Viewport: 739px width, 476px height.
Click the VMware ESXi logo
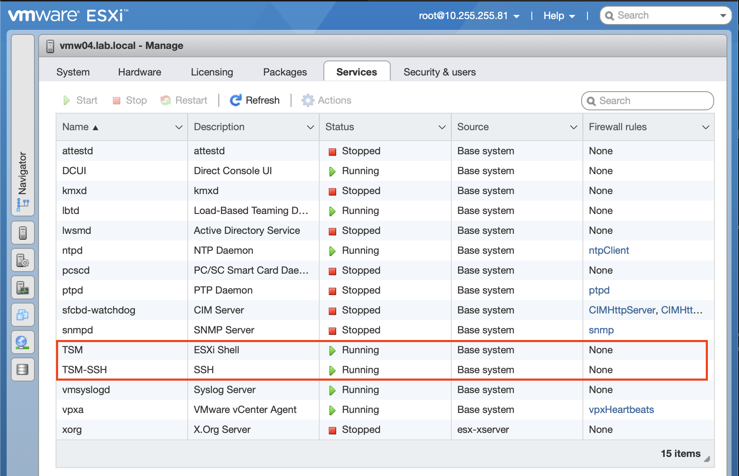68,16
